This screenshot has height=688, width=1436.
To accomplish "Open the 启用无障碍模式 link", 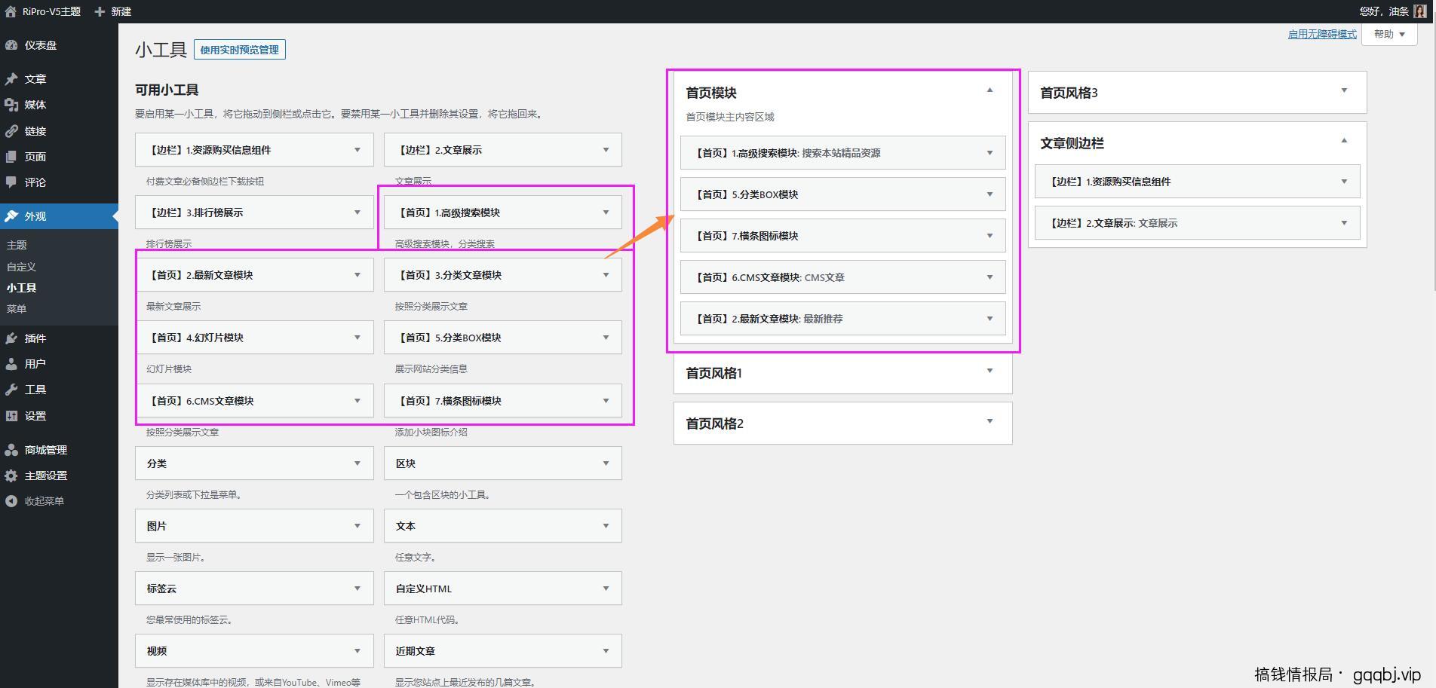I will pos(1321,34).
